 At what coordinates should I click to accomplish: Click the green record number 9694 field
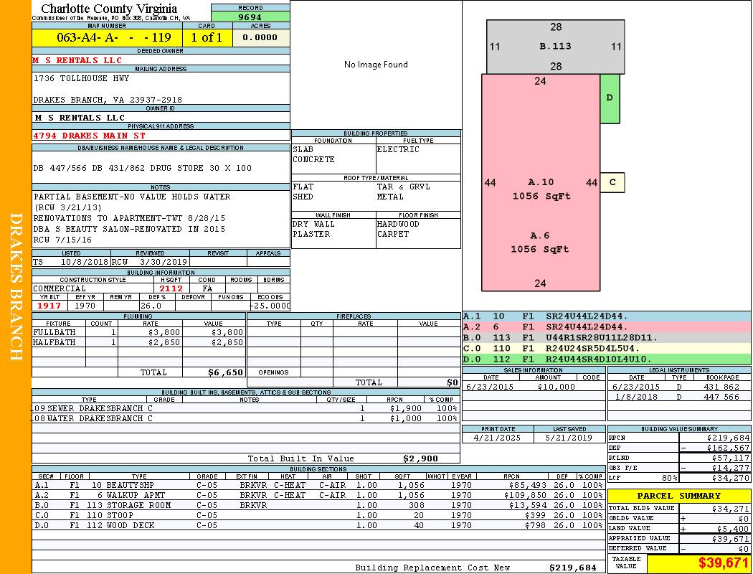pyautogui.click(x=250, y=17)
